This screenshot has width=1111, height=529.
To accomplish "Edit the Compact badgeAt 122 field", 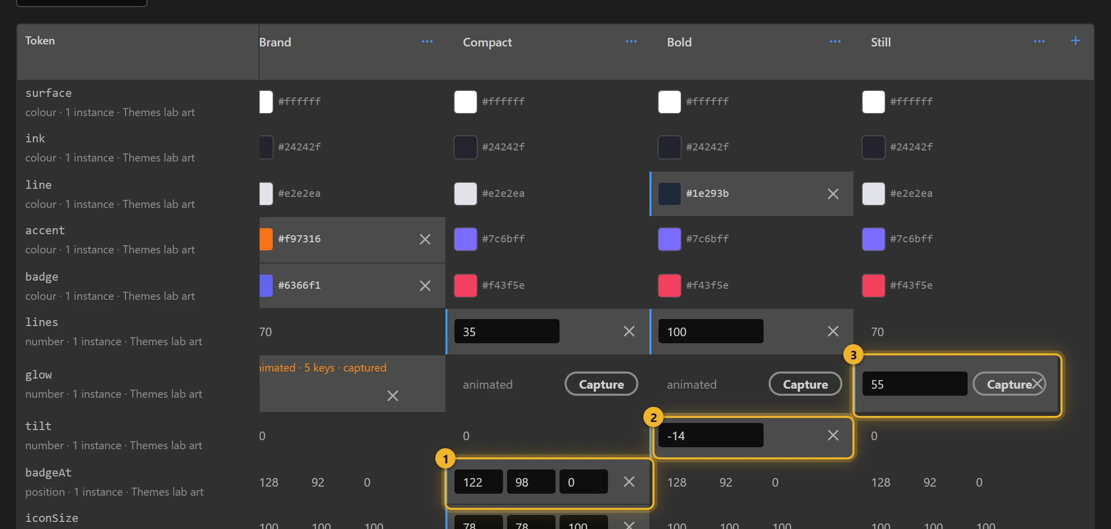I will tap(479, 482).
